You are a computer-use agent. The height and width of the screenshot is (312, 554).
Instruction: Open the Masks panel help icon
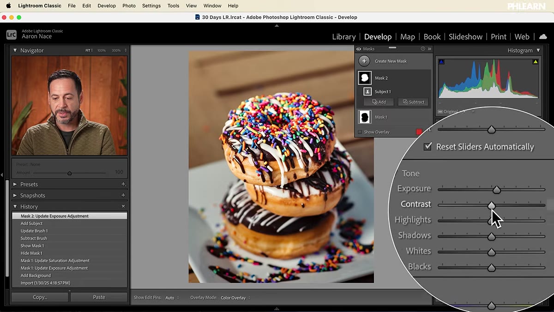(423, 49)
